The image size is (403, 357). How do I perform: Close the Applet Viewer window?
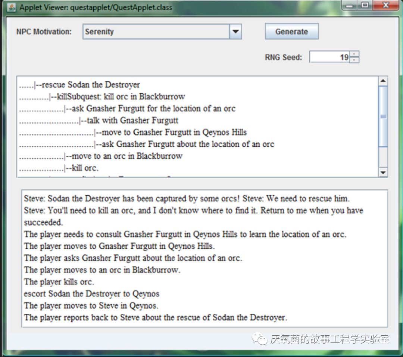click(385, 5)
